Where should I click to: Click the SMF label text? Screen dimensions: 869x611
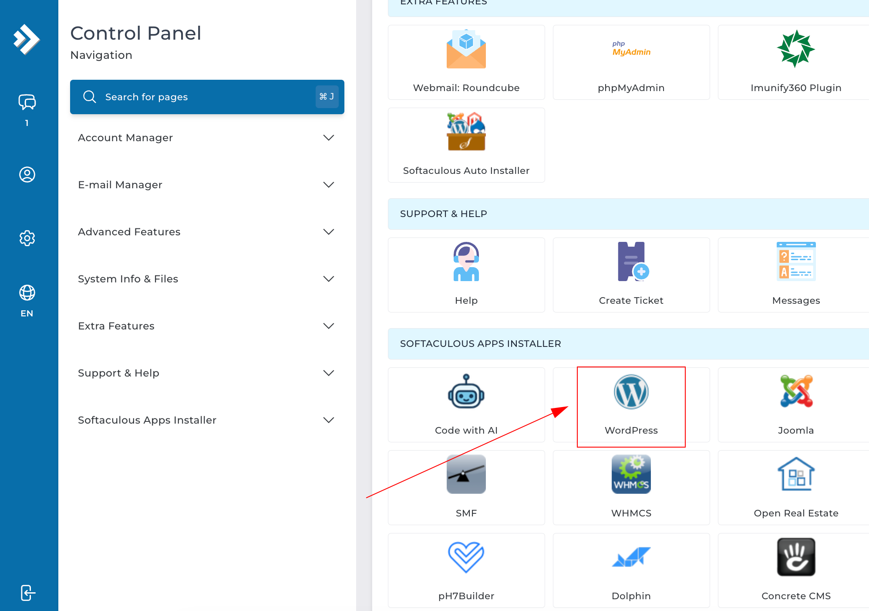pyautogui.click(x=466, y=513)
